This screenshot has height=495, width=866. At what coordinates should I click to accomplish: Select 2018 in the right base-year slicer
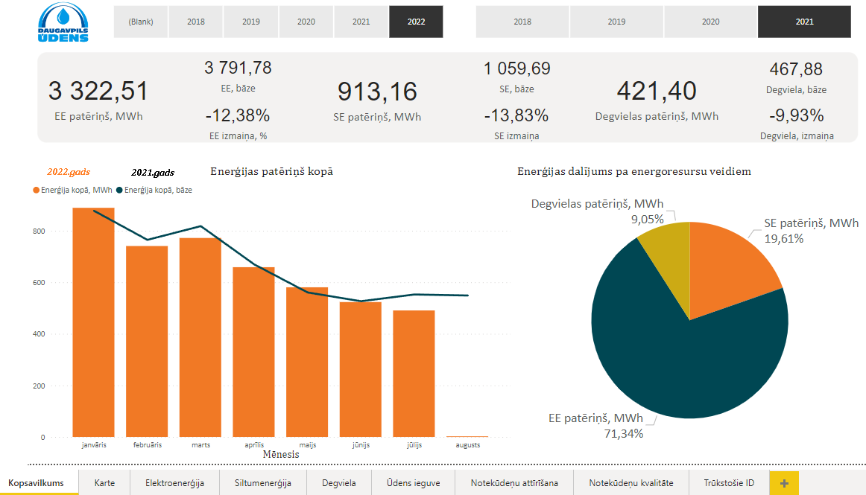tap(522, 22)
